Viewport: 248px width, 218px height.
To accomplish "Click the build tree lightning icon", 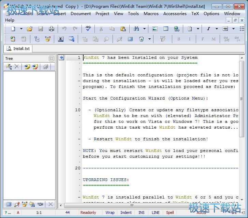I will (x=9, y=67).
